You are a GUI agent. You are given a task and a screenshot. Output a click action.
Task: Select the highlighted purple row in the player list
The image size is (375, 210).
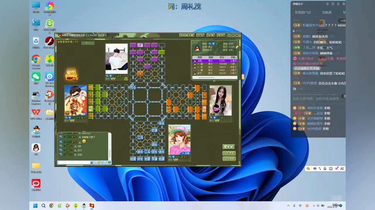(x=215, y=61)
